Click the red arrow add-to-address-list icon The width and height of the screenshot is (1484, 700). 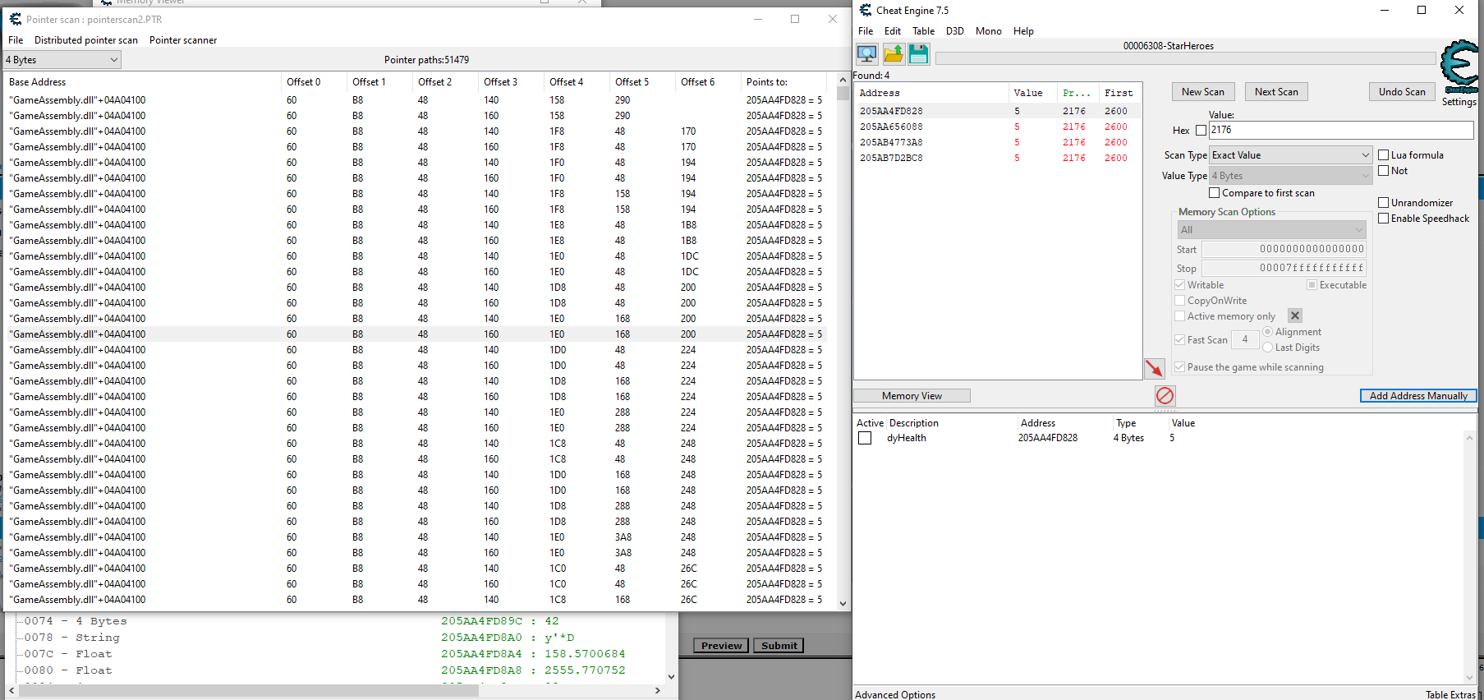point(1154,369)
